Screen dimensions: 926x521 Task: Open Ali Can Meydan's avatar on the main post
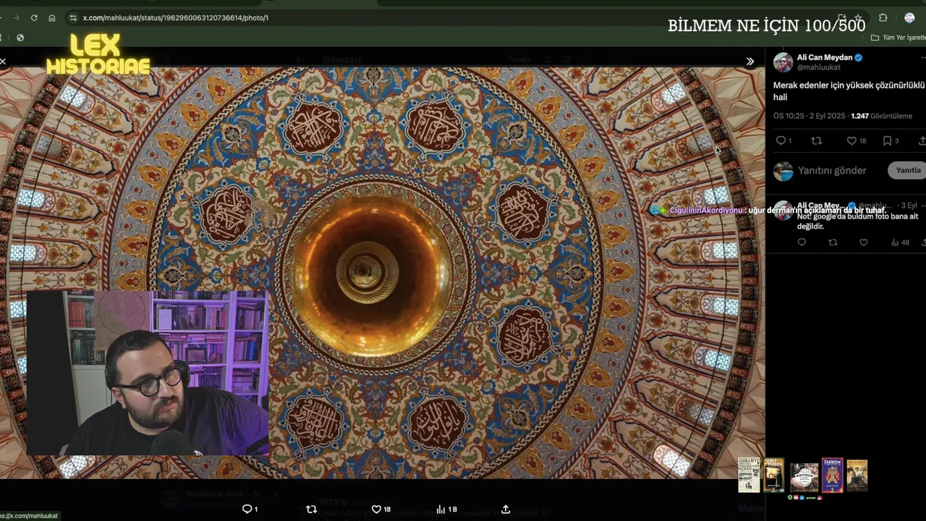click(x=783, y=62)
